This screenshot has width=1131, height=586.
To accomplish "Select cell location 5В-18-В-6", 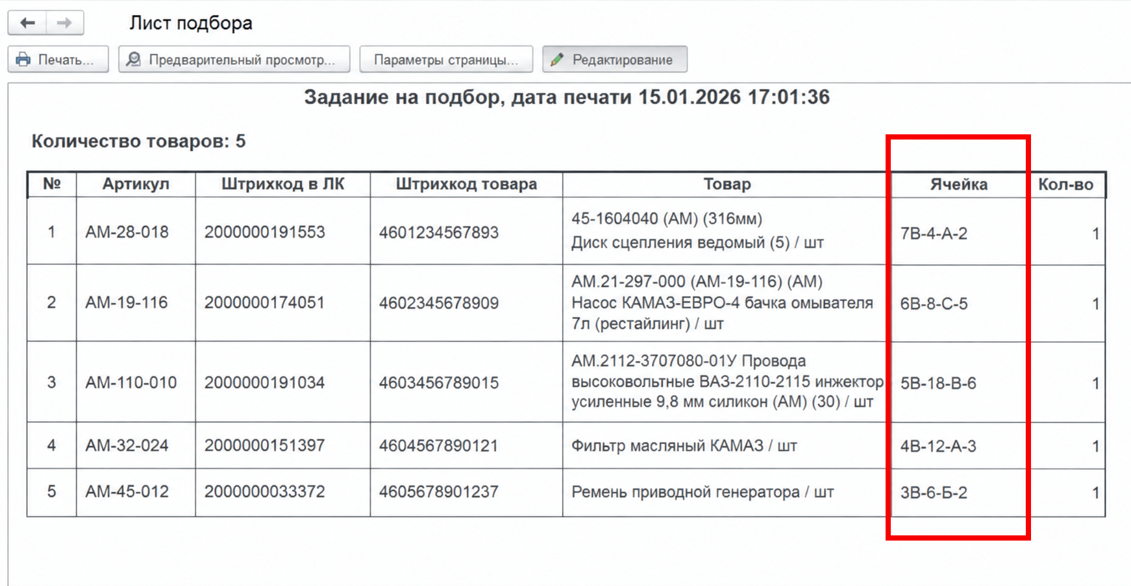I will point(959,383).
